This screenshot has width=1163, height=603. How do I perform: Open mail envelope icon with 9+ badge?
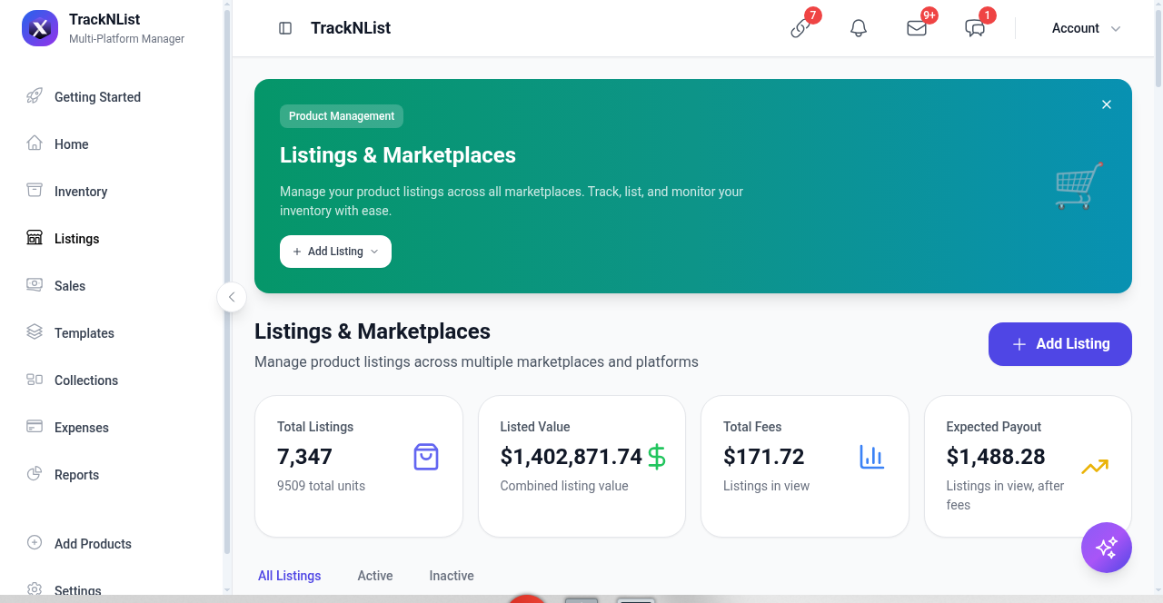click(917, 28)
